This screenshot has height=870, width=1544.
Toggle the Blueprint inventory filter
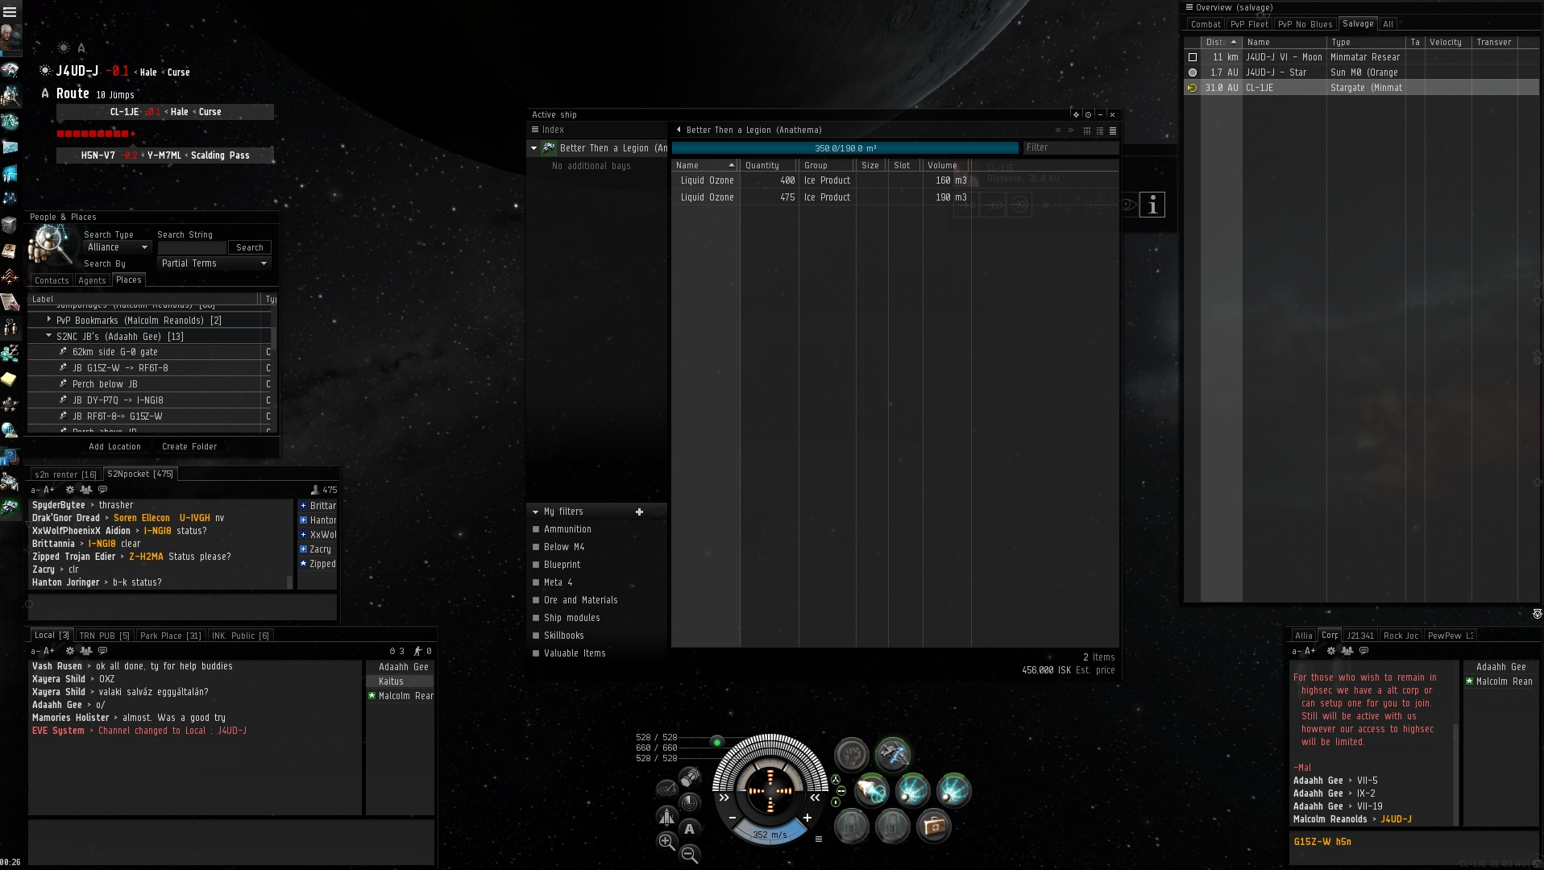pos(535,565)
